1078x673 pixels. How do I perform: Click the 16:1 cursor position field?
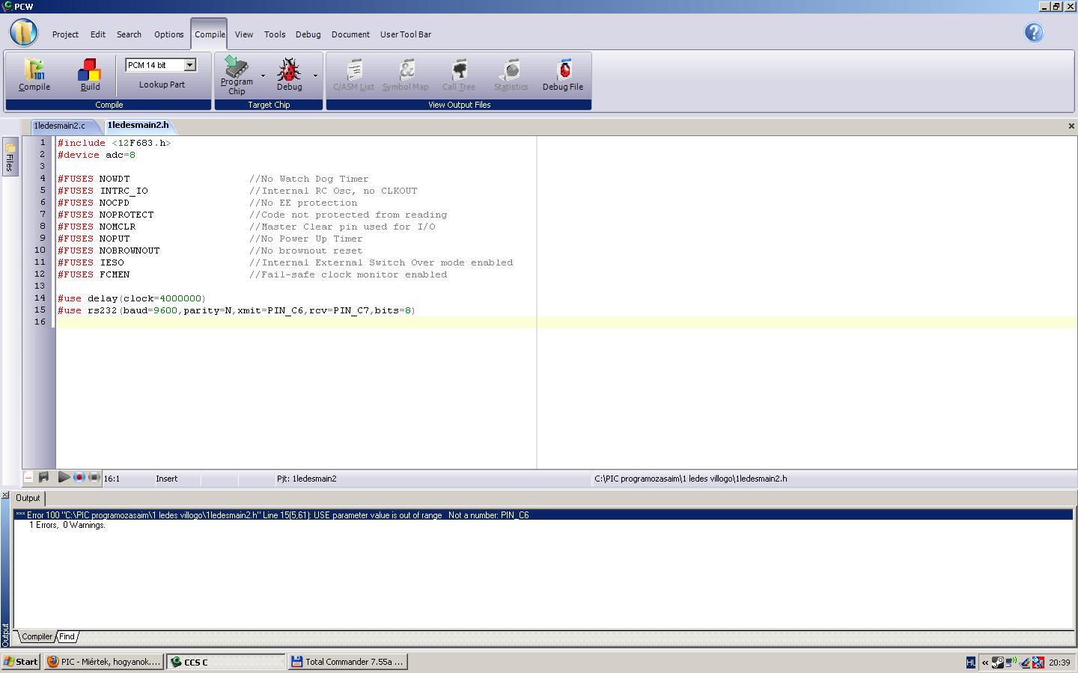coord(112,479)
